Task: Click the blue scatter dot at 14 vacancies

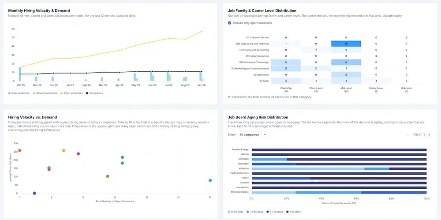Action: point(210,180)
